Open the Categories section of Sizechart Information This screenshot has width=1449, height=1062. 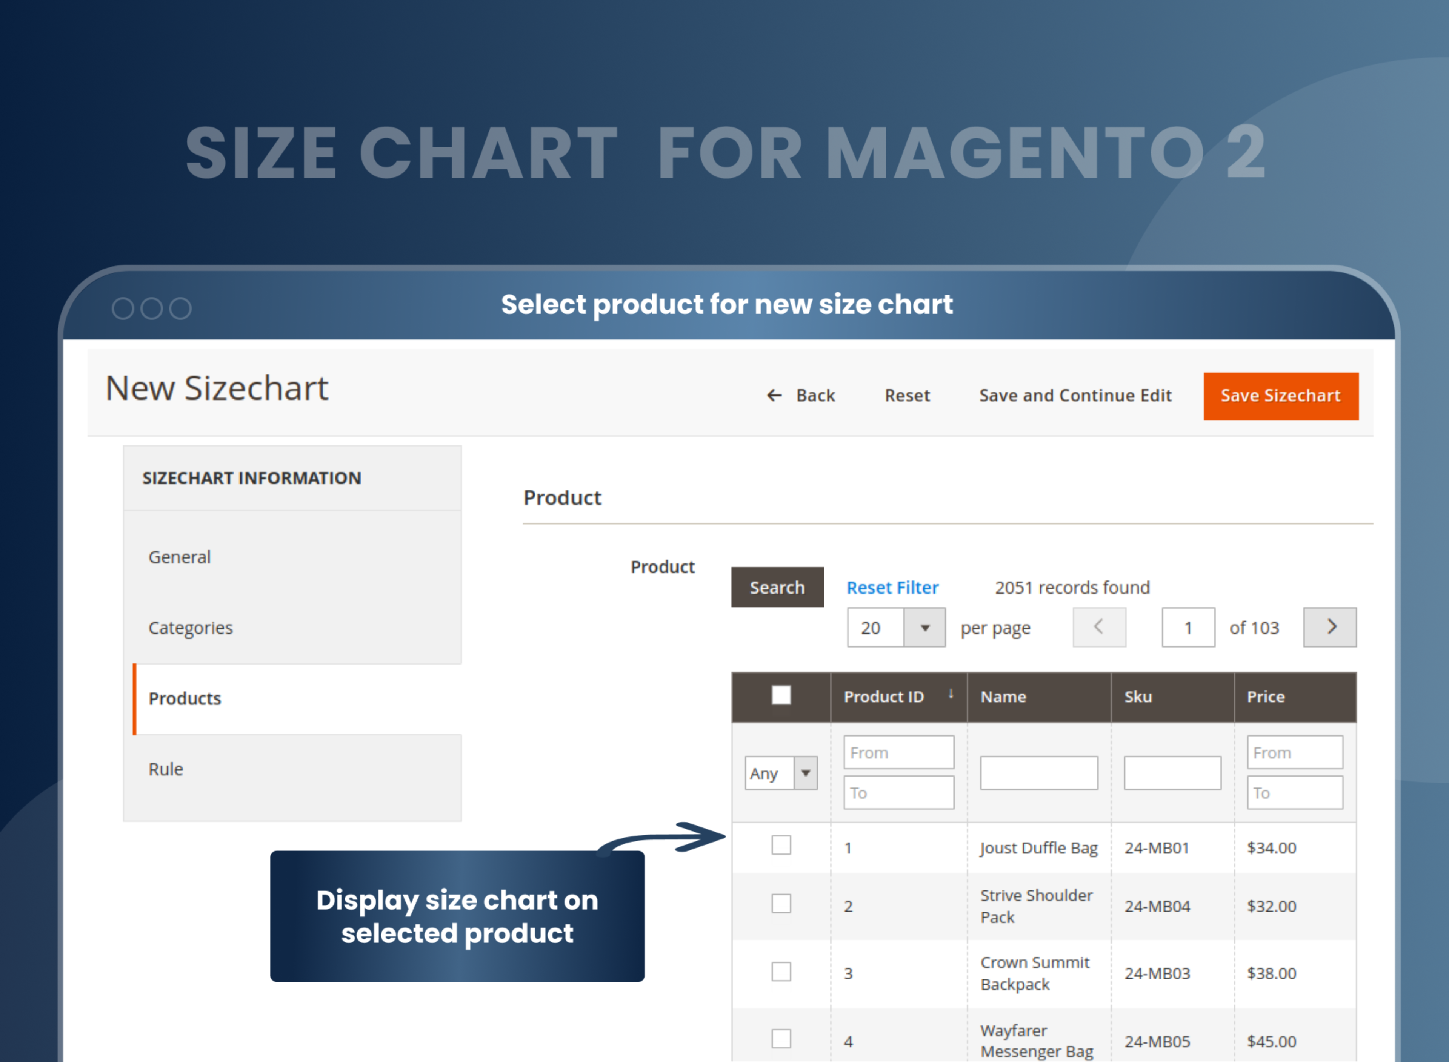[x=191, y=628]
